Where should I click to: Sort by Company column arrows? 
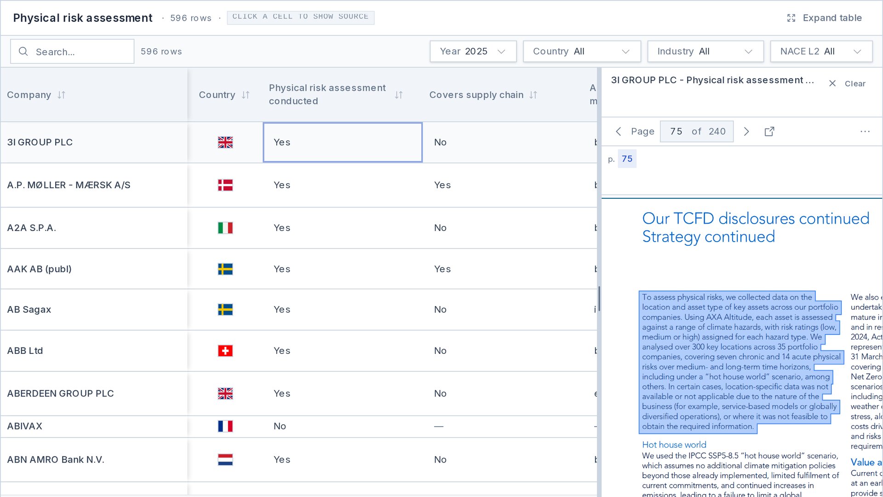pos(61,95)
